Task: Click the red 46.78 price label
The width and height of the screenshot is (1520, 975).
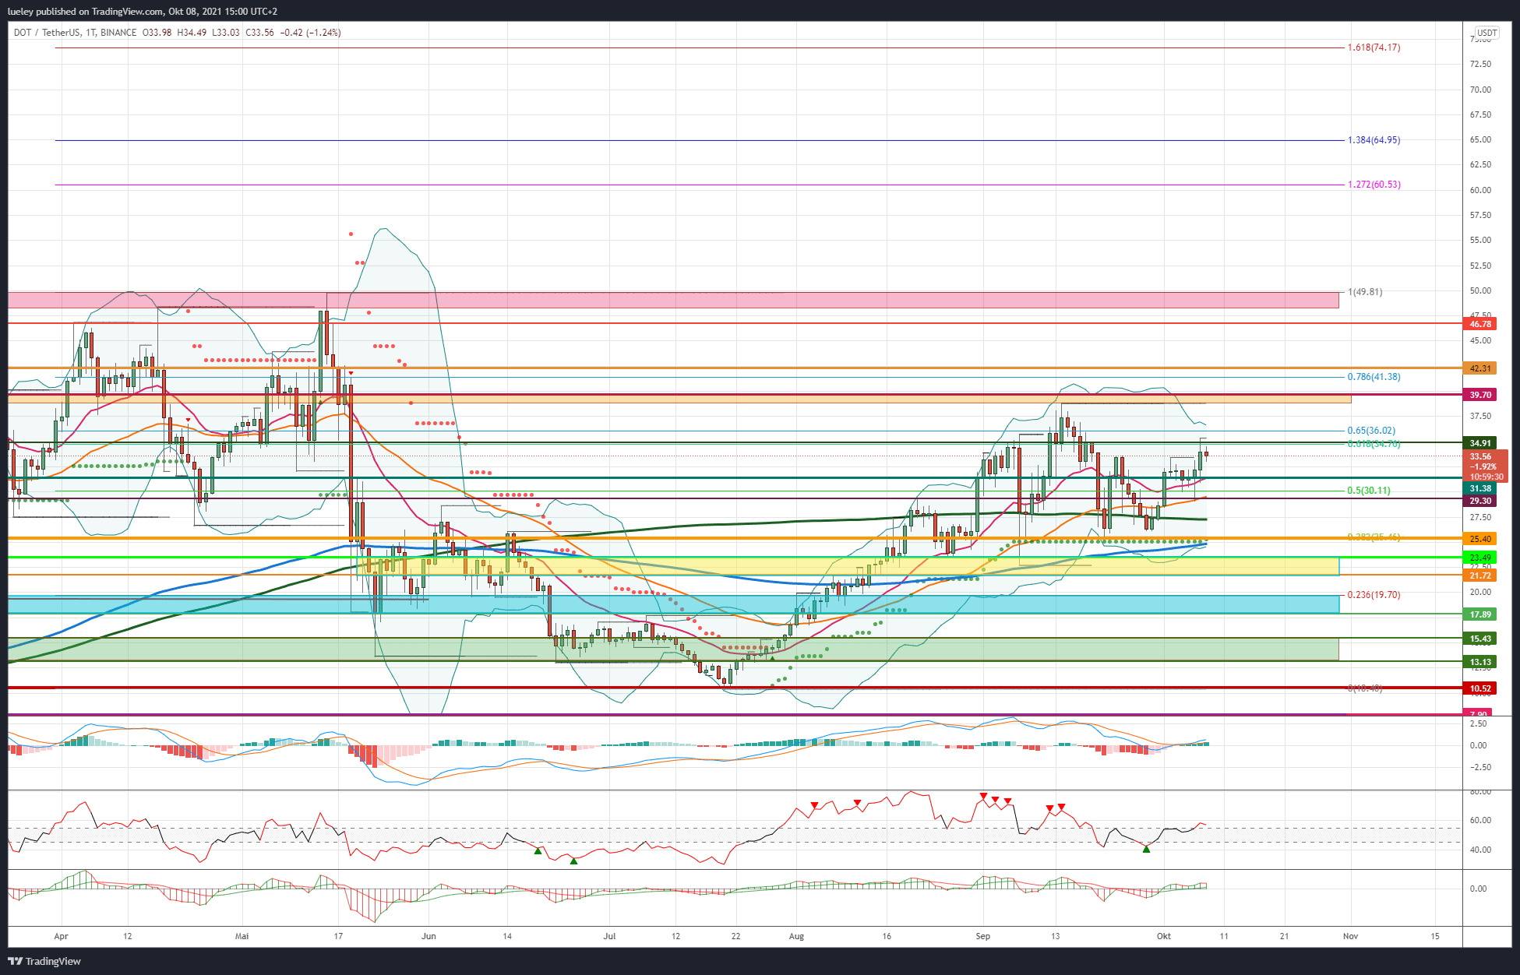Action: click(x=1480, y=324)
